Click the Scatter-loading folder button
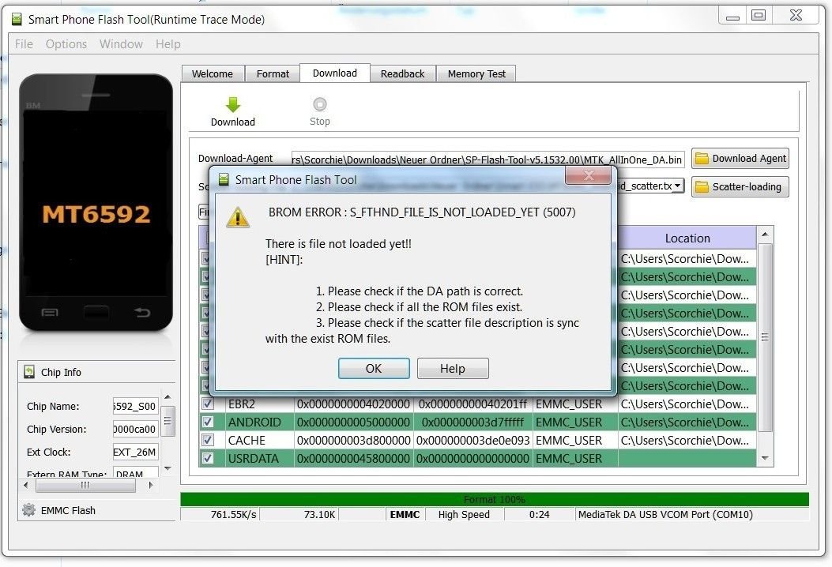 pos(740,186)
